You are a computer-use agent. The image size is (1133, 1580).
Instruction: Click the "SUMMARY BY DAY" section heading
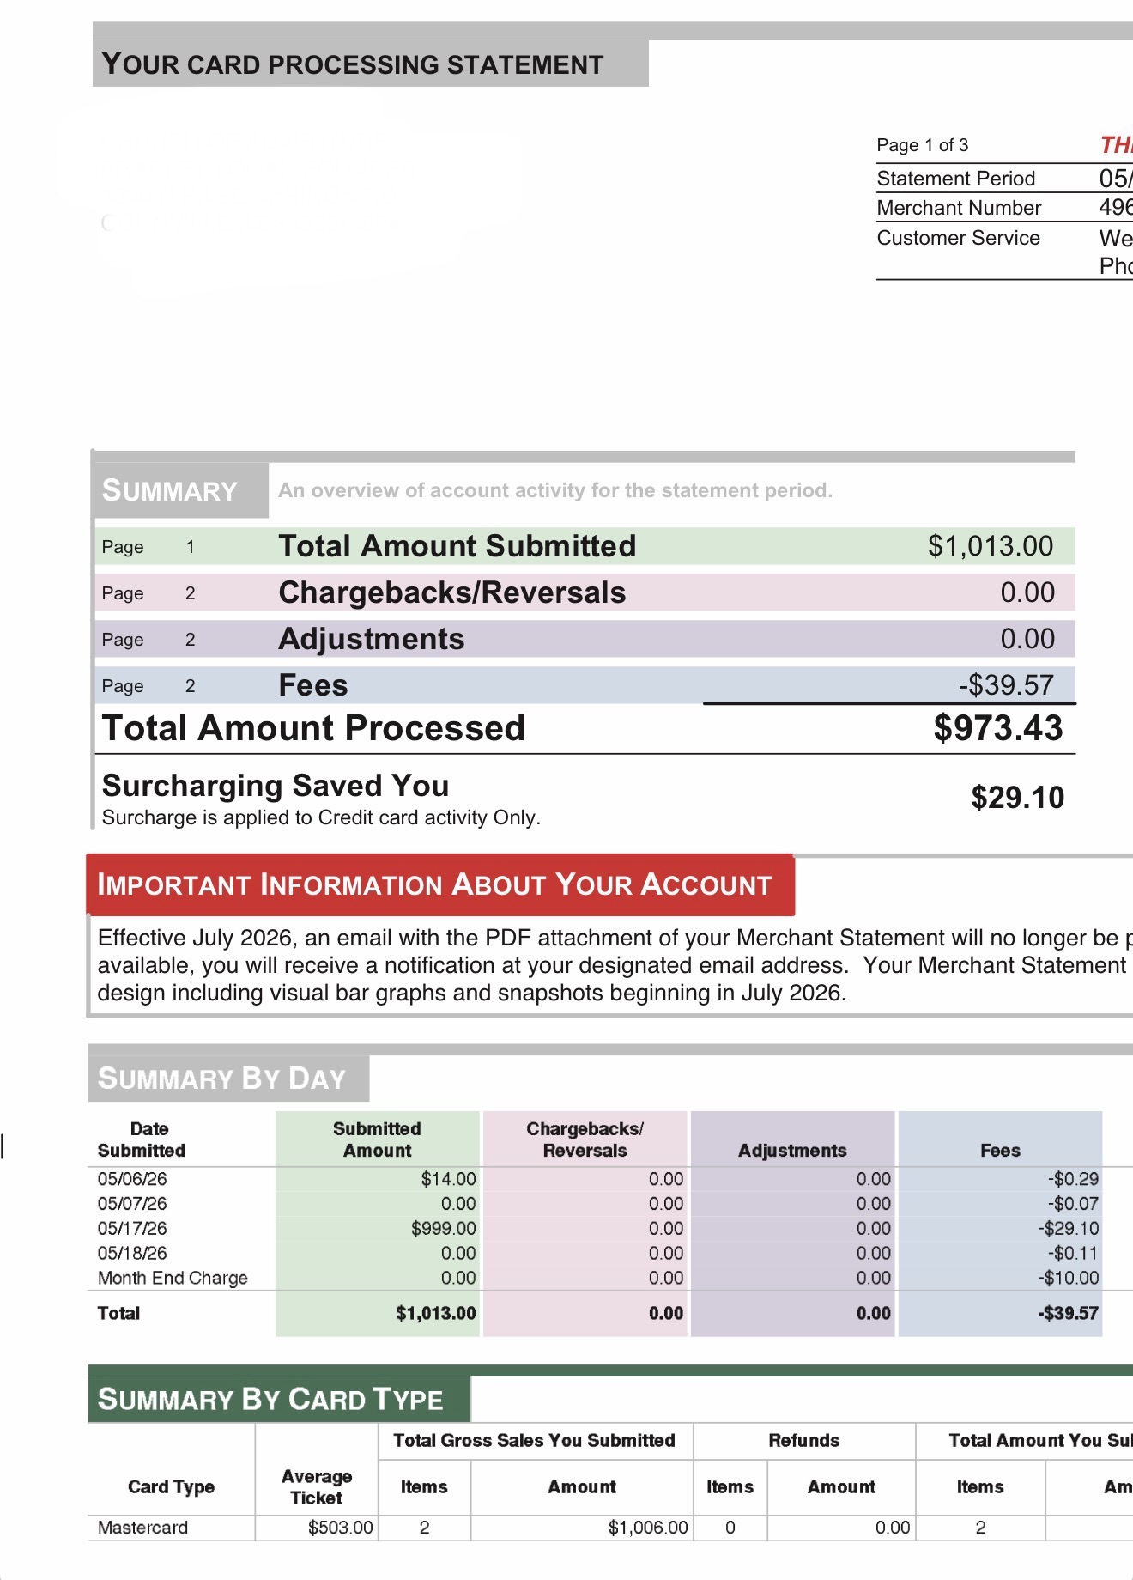(x=221, y=1079)
